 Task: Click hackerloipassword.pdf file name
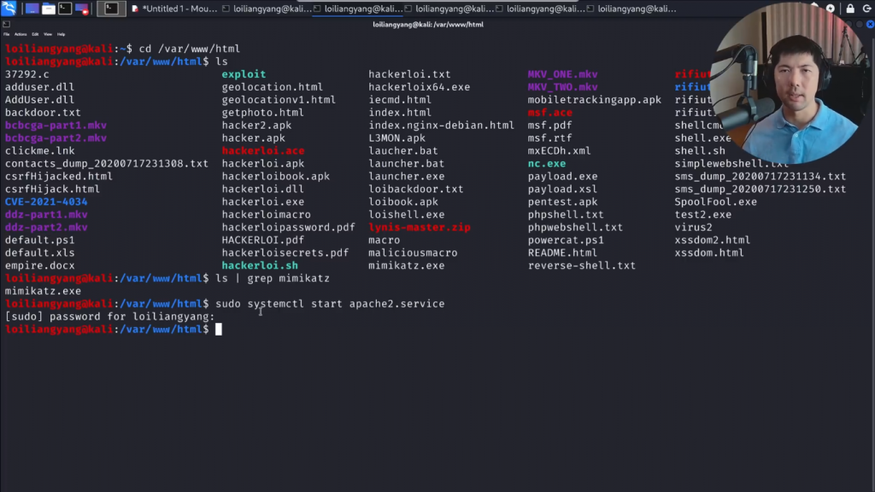pyautogui.click(x=289, y=227)
